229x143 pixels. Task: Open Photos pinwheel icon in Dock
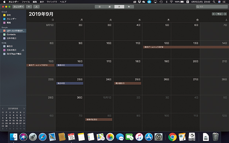pos(110,137)
